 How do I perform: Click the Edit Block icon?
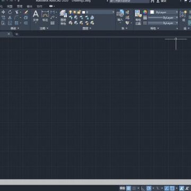point(127,18)
